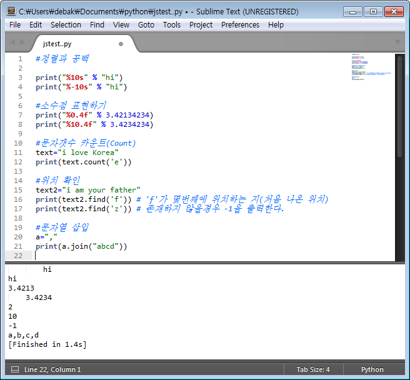Screen dimensions: 410x380
Task: Minimize the Sublime Text window
Action: pyautogui.click(x=352, y=12)
